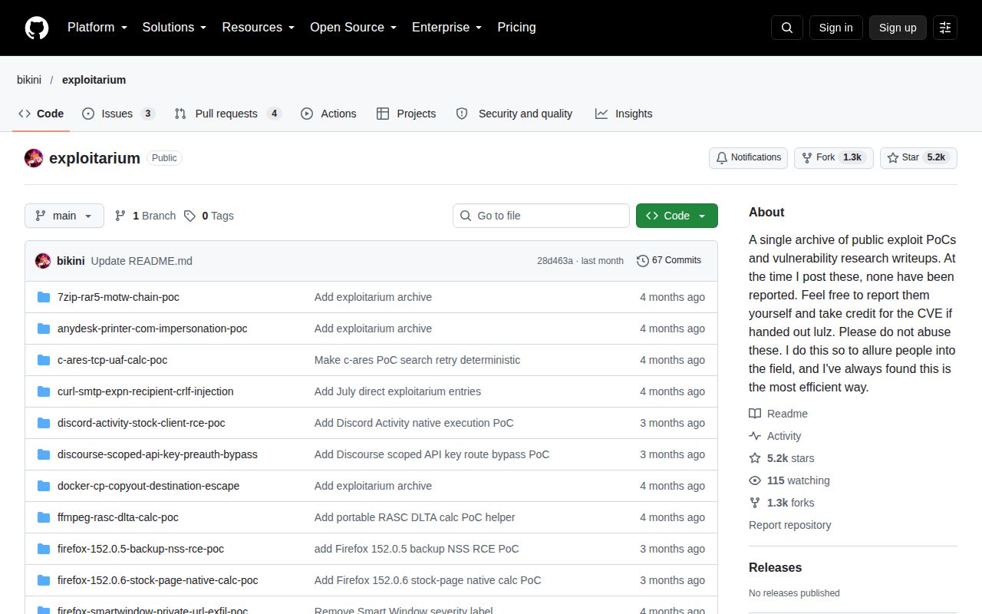This screenshot has width=982, height=614.
Task: Click the fork icon next to 1.3k forks
Action: pos(755,503)
